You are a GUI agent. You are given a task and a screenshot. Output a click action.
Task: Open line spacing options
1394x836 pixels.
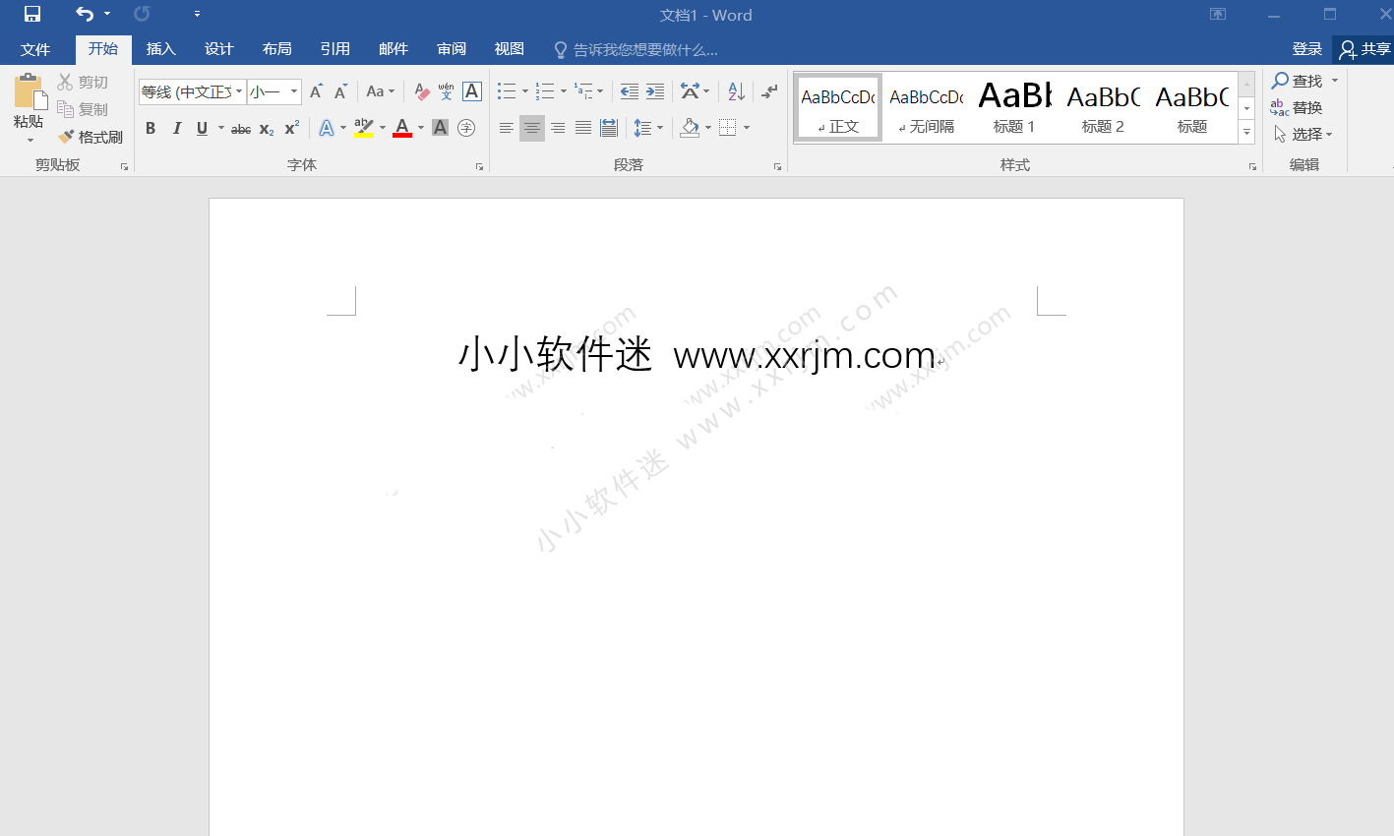642,128
